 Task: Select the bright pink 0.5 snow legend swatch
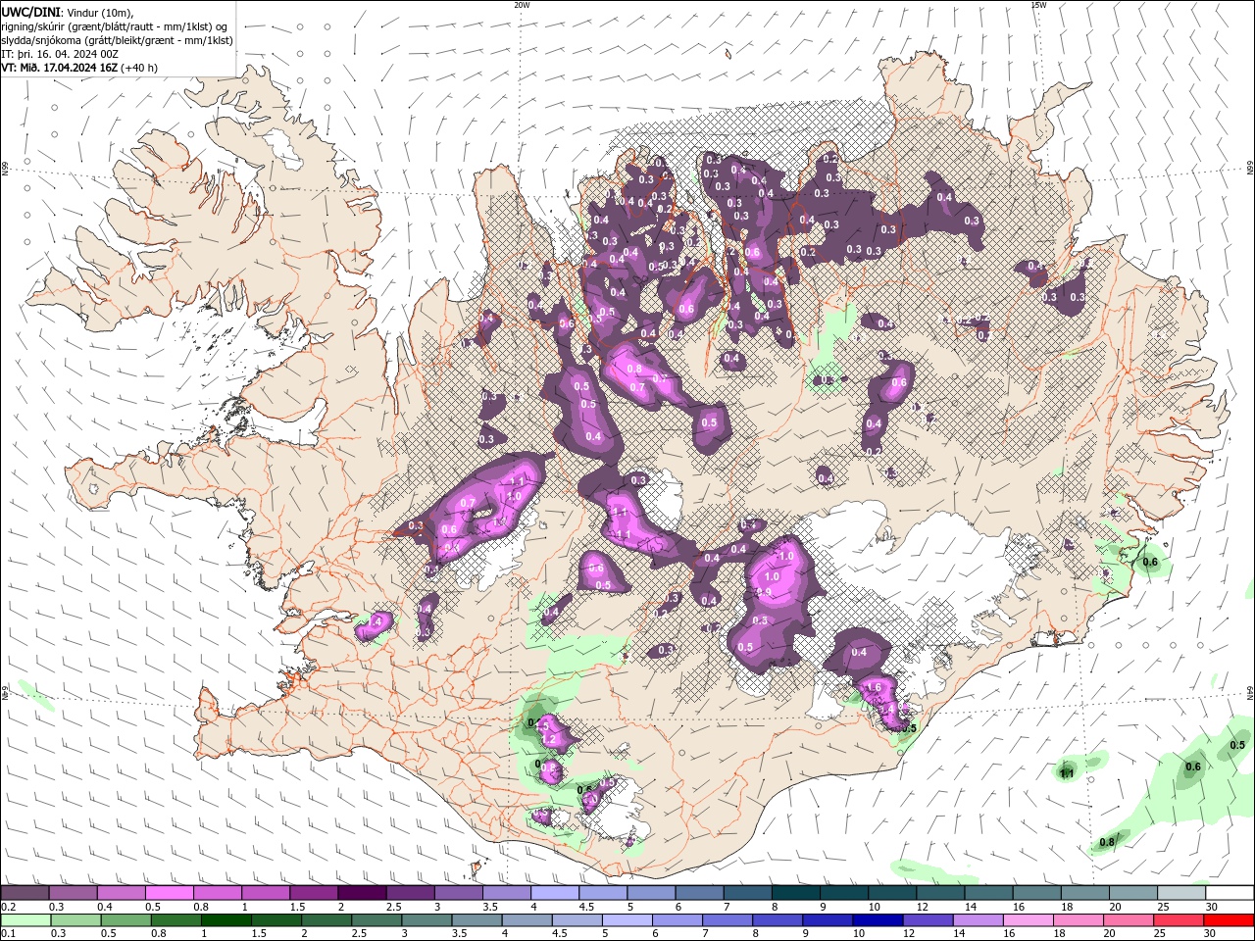(x=169, y=893)
